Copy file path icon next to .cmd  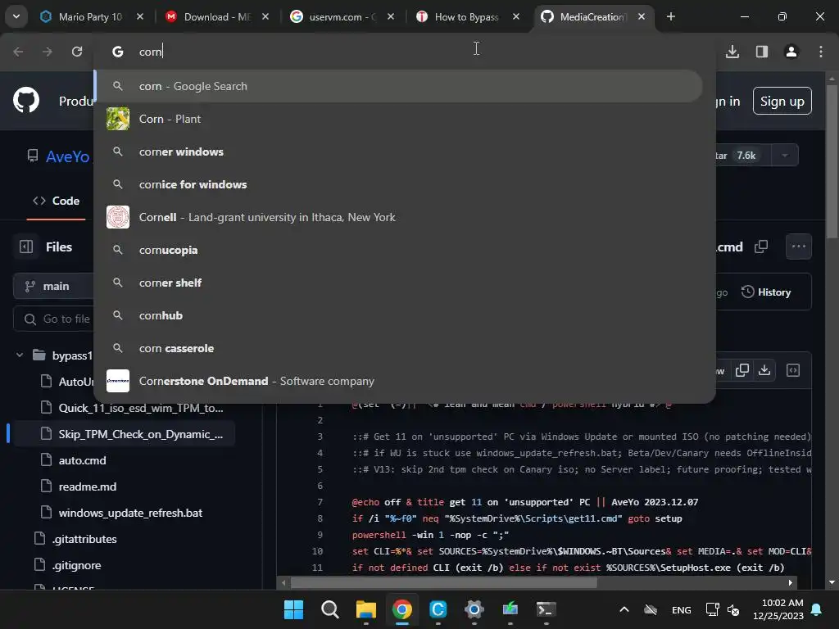761,247
